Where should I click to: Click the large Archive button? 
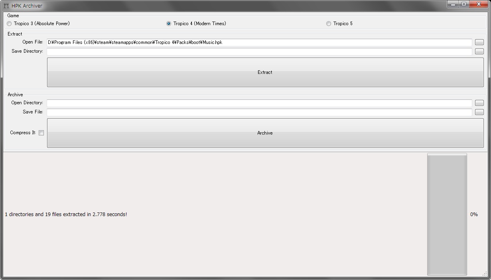coord(265,133)
